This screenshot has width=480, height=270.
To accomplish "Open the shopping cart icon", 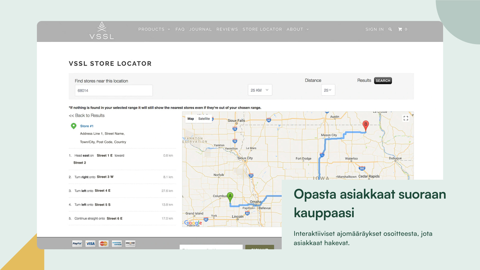I will [x=400, y=29].
